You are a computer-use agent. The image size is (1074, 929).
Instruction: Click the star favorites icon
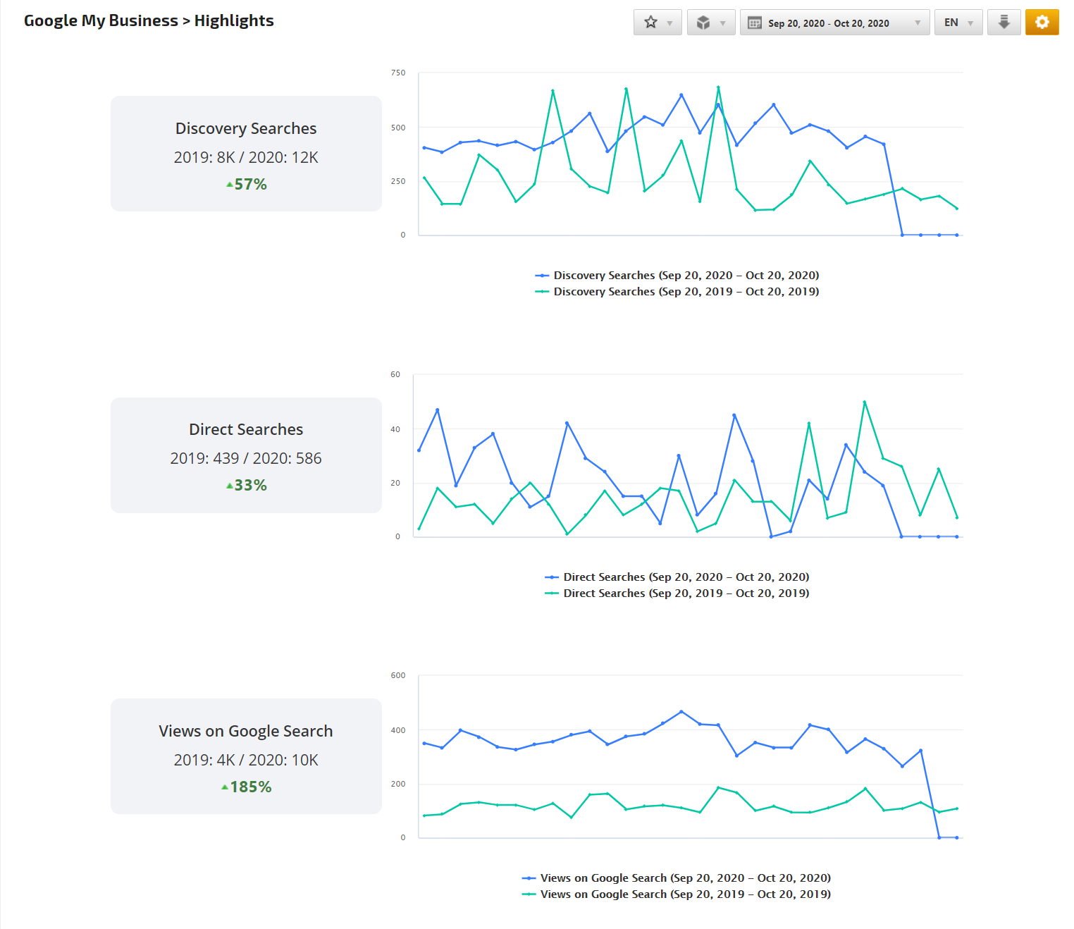(650, 23)
